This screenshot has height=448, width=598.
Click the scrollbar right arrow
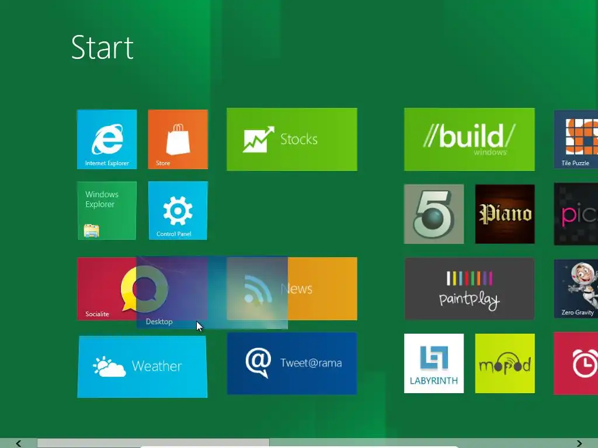coord(579,443)
